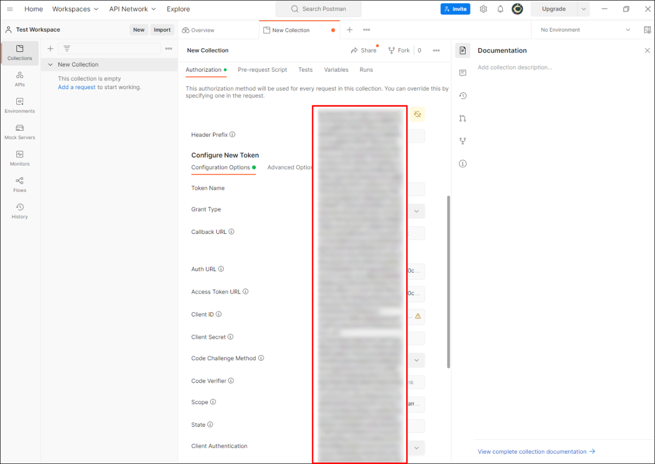
Task: Open Mock Servers in the sidebar
Action: coord(20,132)
